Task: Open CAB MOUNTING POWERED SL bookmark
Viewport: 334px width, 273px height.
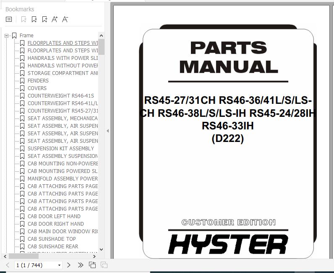Action: click(63, 171)
